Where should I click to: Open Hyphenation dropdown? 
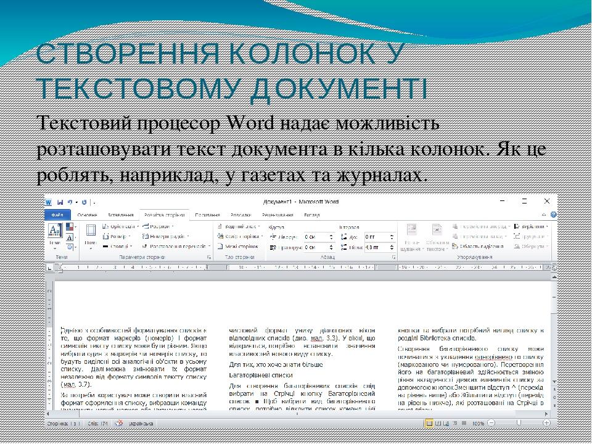[x=176, y=246]
